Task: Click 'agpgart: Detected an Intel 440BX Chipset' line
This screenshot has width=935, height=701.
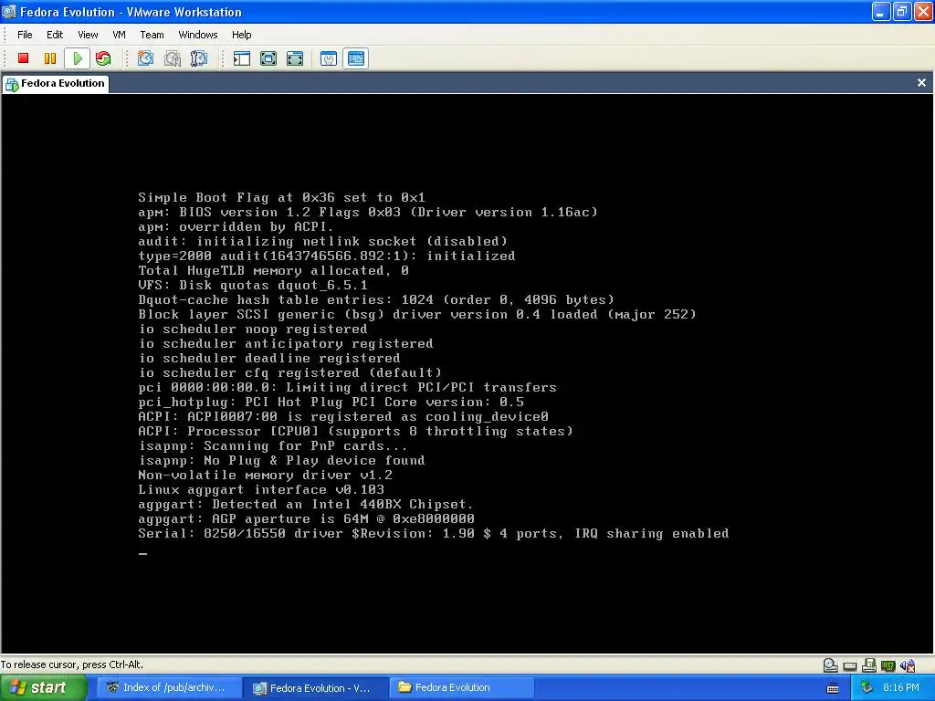Action: (x=305, y=504)
